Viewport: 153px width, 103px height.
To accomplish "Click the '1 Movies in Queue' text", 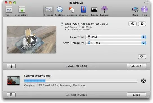I will (x=76, y=95).
